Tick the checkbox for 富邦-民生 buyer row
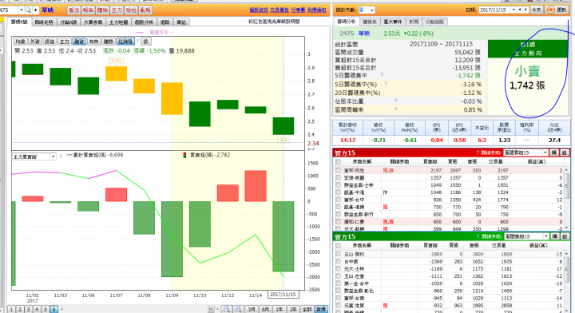The width and height of the screenshot is (575, 313). [x=338, y=170]
